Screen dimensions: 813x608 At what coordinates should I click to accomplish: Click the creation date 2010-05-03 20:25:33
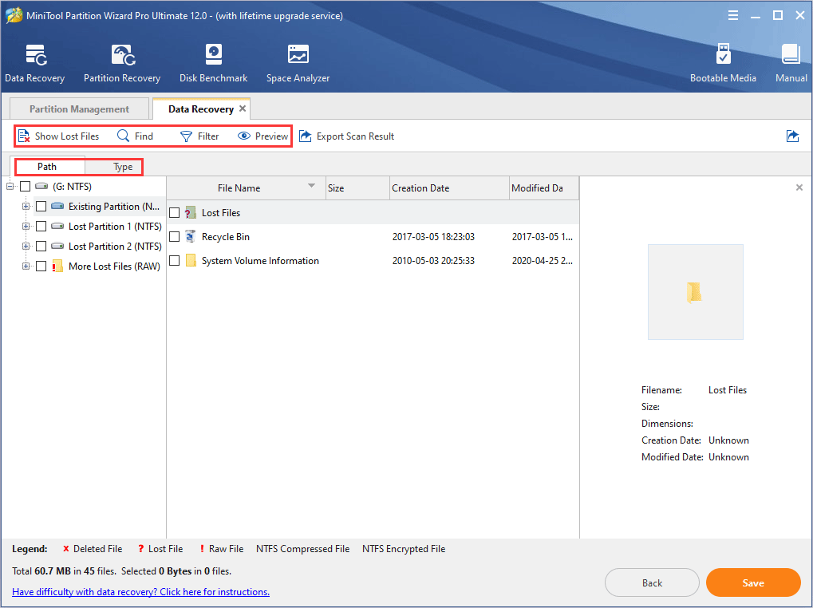[433, 261]
